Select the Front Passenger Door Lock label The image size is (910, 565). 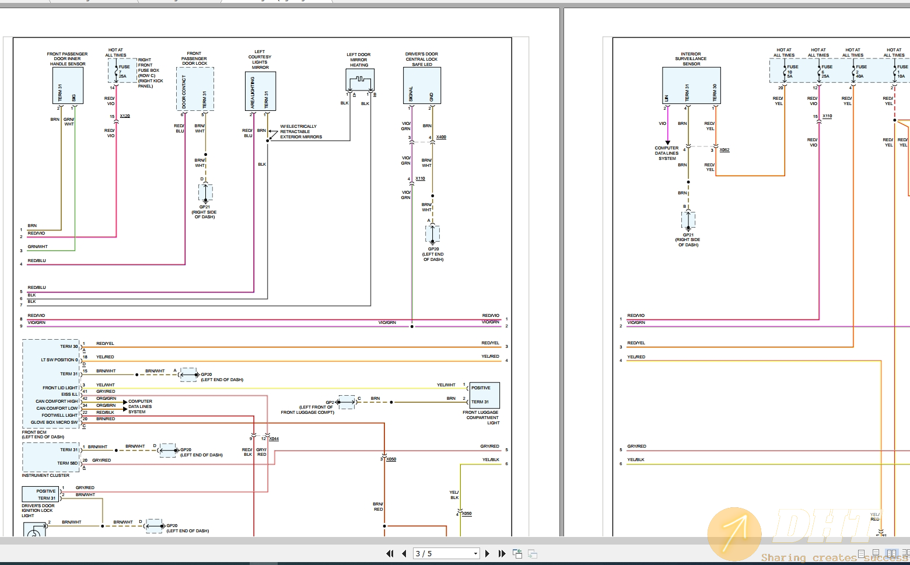pos(194,58)
